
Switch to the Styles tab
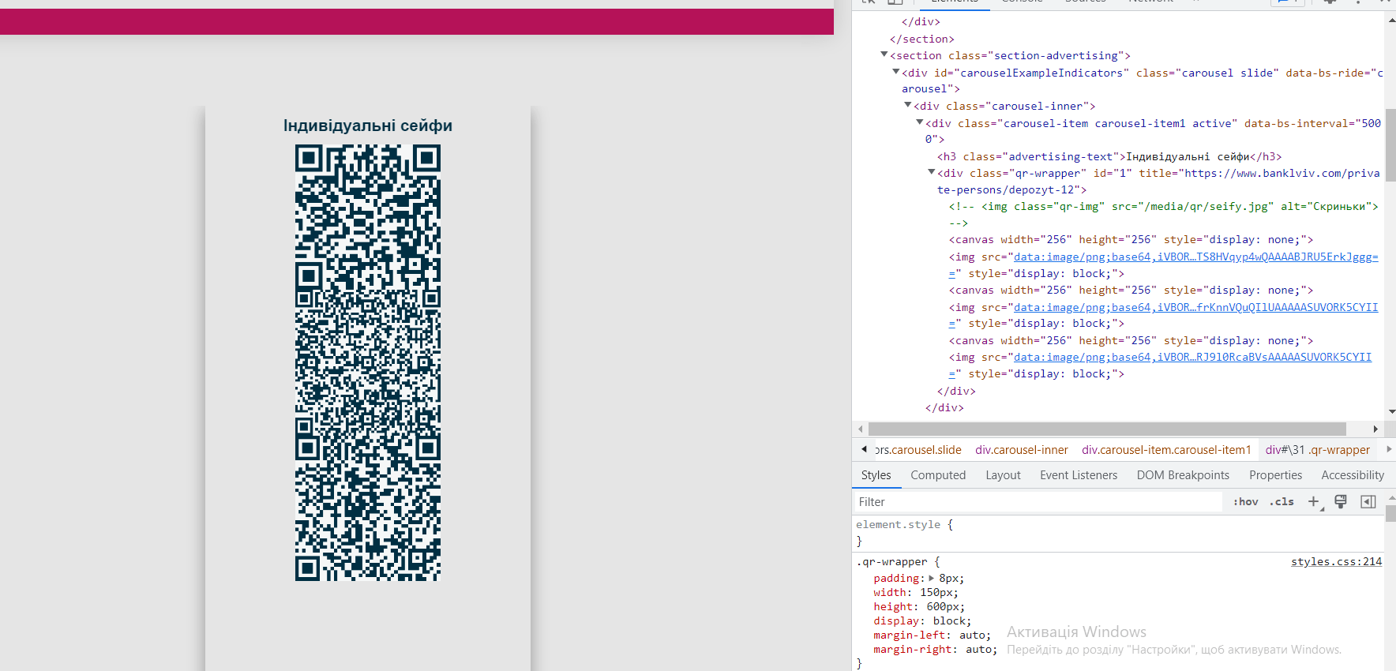point(876,475)
